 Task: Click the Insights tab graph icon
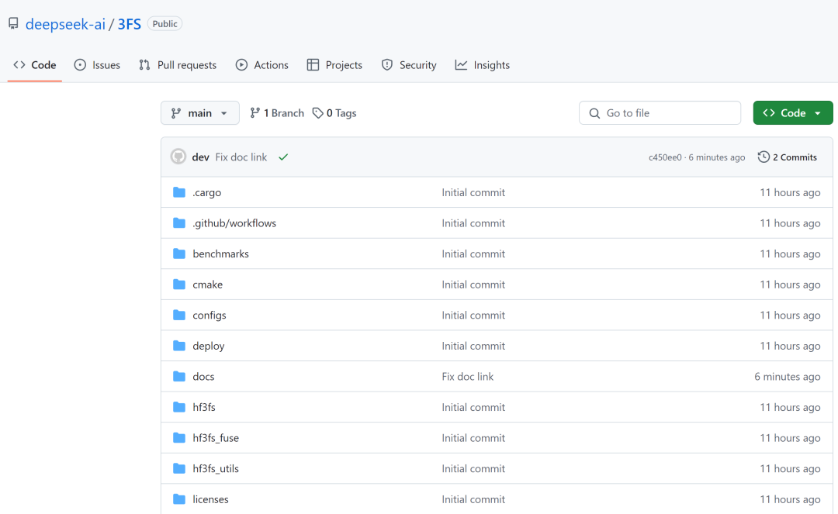coord(461,65)
